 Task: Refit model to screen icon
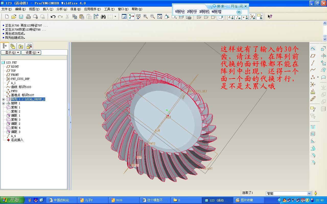[160, 17]
